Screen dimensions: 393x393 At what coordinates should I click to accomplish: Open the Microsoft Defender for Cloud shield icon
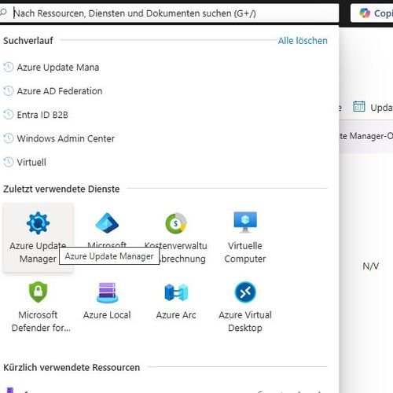coord(38,292)
